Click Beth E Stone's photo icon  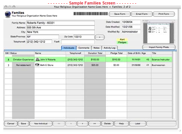pos(37,65)
